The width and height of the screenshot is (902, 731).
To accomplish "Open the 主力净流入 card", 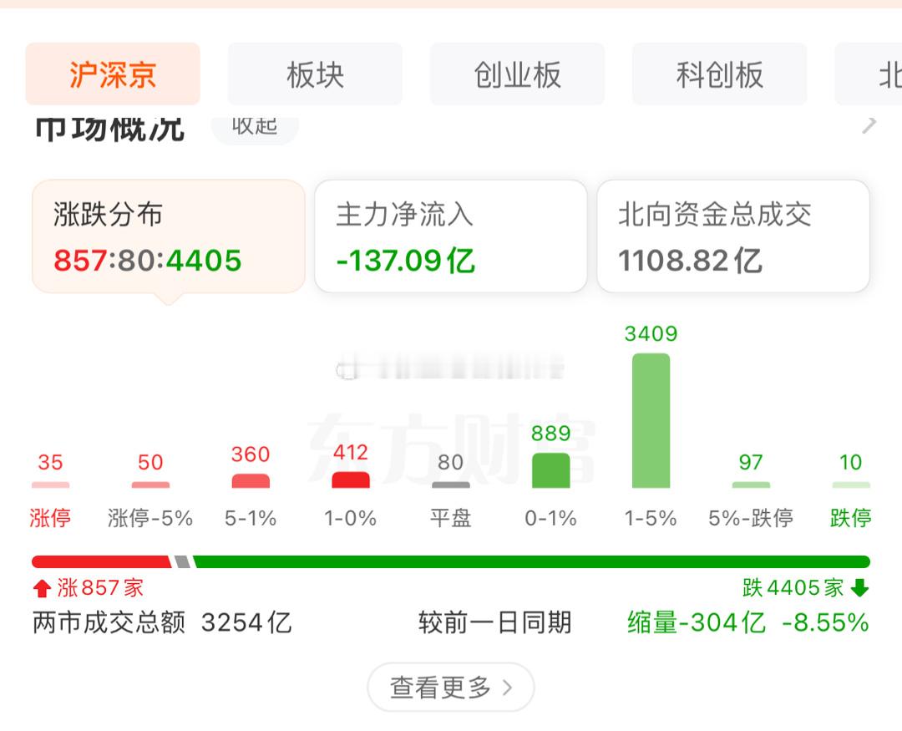I will (x=451, y=236).
